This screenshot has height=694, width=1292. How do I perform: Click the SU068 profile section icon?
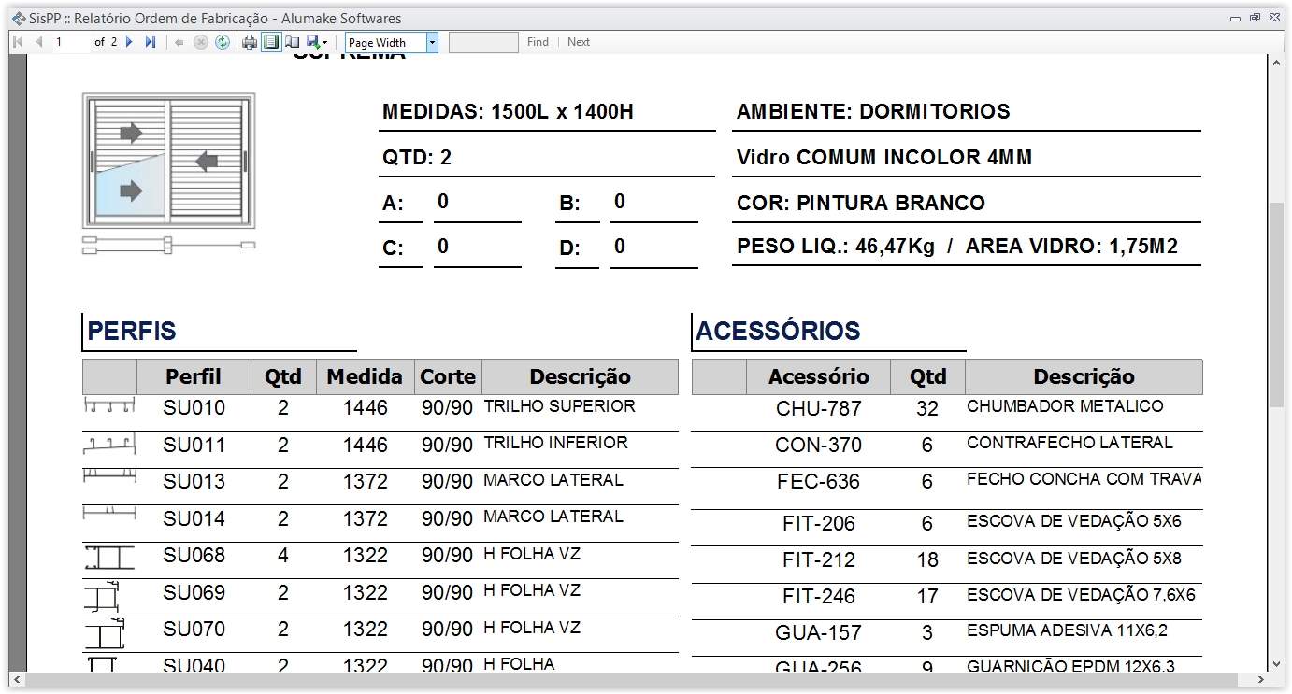(x=109, y=558)
